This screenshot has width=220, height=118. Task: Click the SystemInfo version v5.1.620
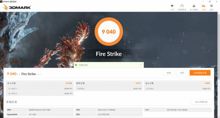tap(32, 114)
